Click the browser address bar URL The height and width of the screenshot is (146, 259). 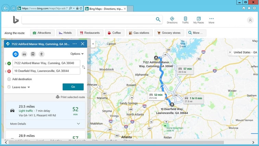[45, 9]
